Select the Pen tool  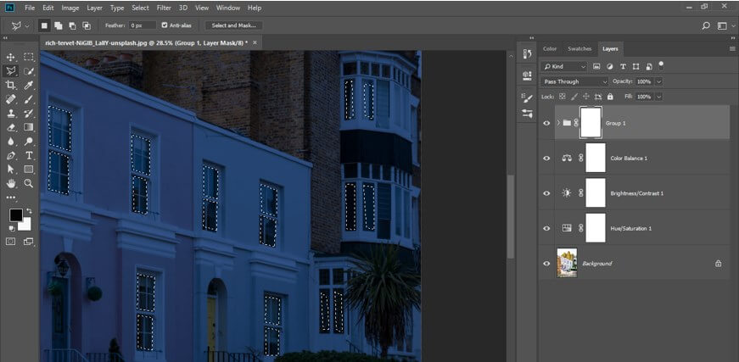(x=10, y=155)
